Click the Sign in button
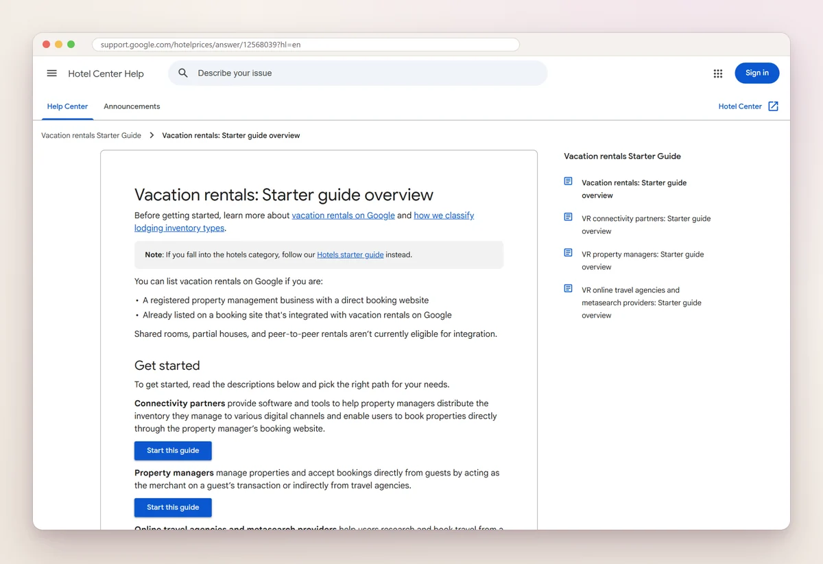Screen dimensions: 823x564 [x=757, y=73]
